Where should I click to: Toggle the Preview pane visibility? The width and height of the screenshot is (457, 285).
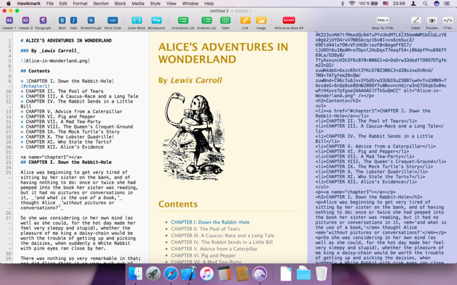pos(432,21)
